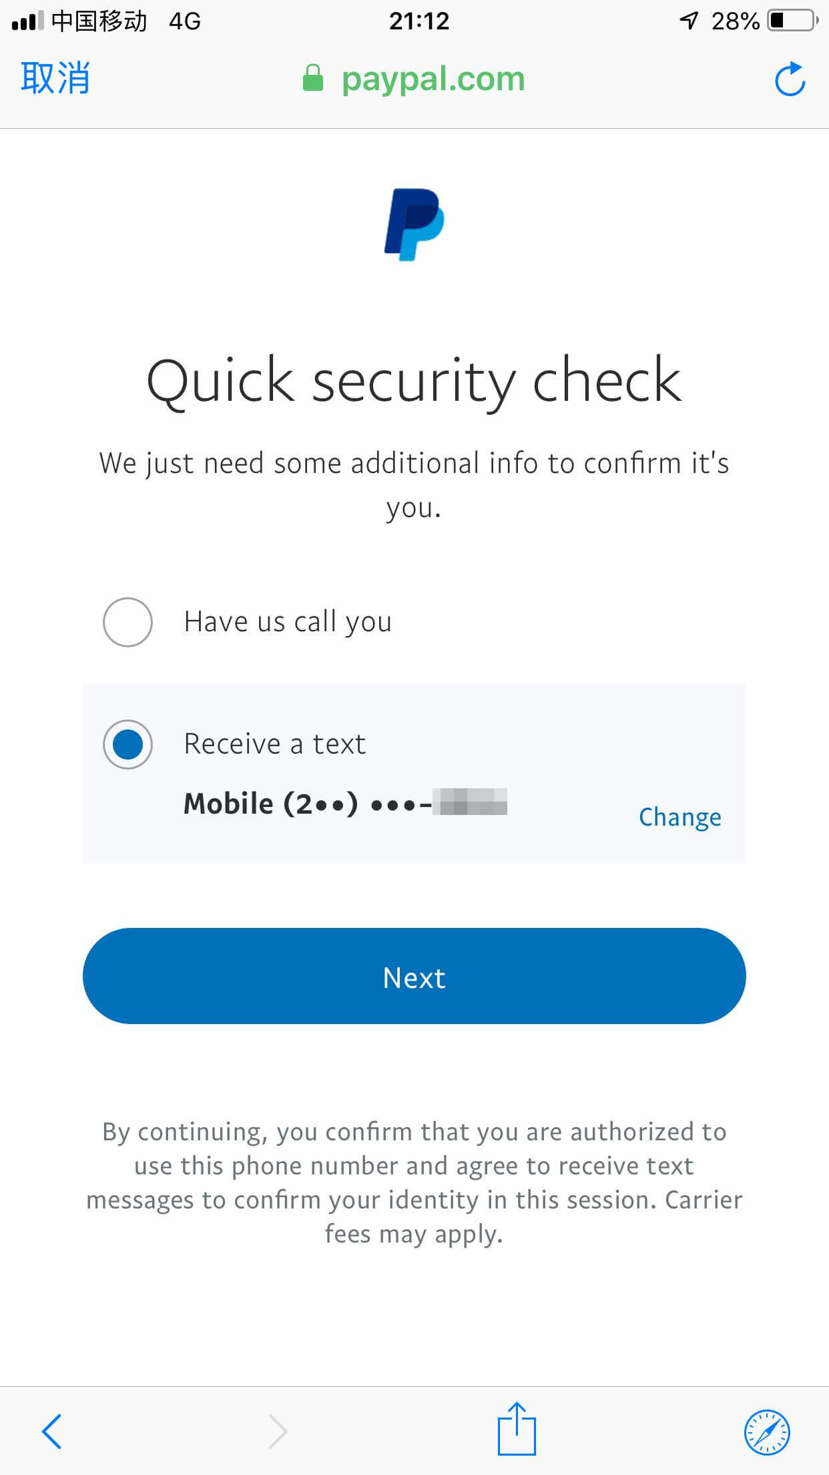Viewport: 829px width, 1475px height.
Task: Tap the green padlock security icon
Action: click(x=312, y=78)
